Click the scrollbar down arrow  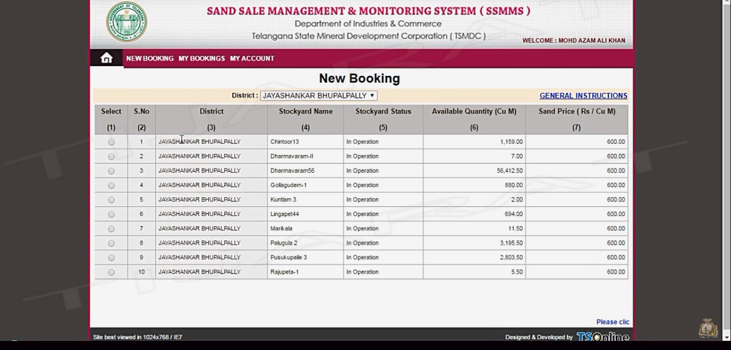click(x=727, y=337)
